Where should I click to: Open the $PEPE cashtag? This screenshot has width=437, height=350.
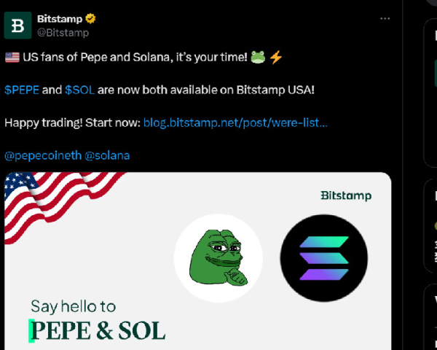tap(22, 90)
